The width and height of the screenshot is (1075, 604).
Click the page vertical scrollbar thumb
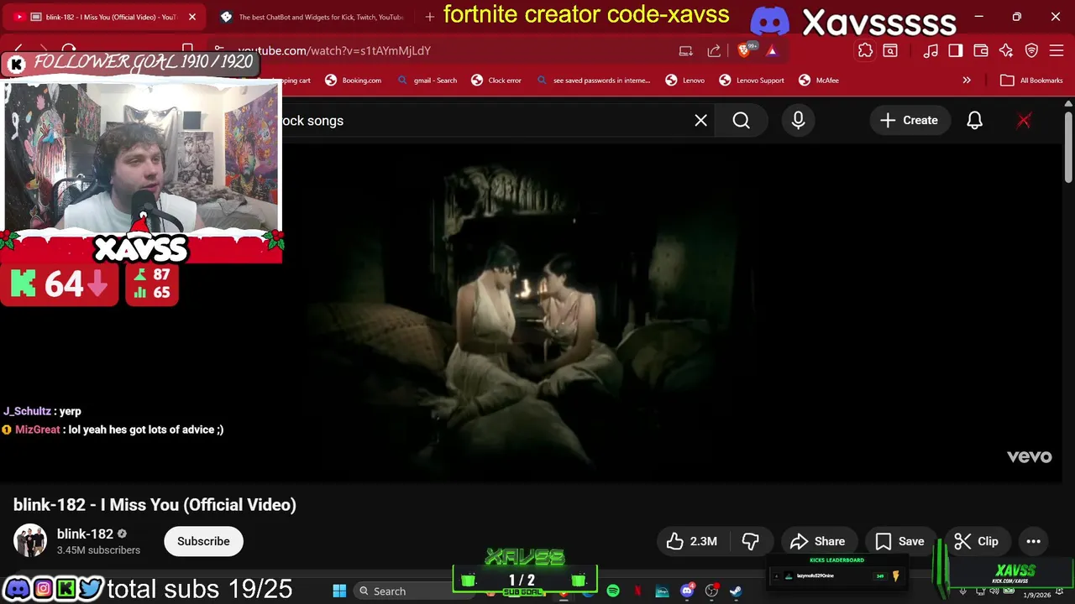coord(1068,147)
